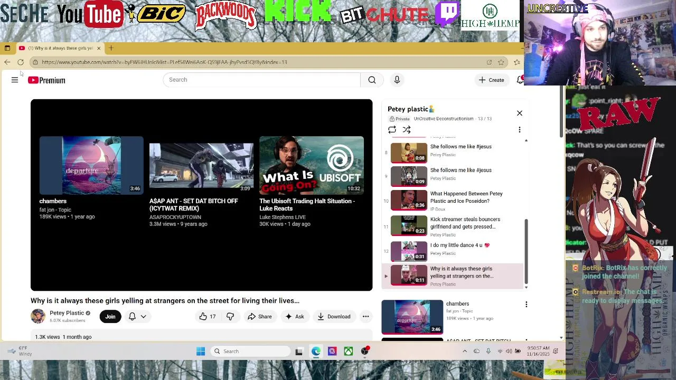Viewport: 676px width, 380px height.
Task: Expand the subscription notification bell dropdown
Action: pyautogui.click(x=137, y=317)
